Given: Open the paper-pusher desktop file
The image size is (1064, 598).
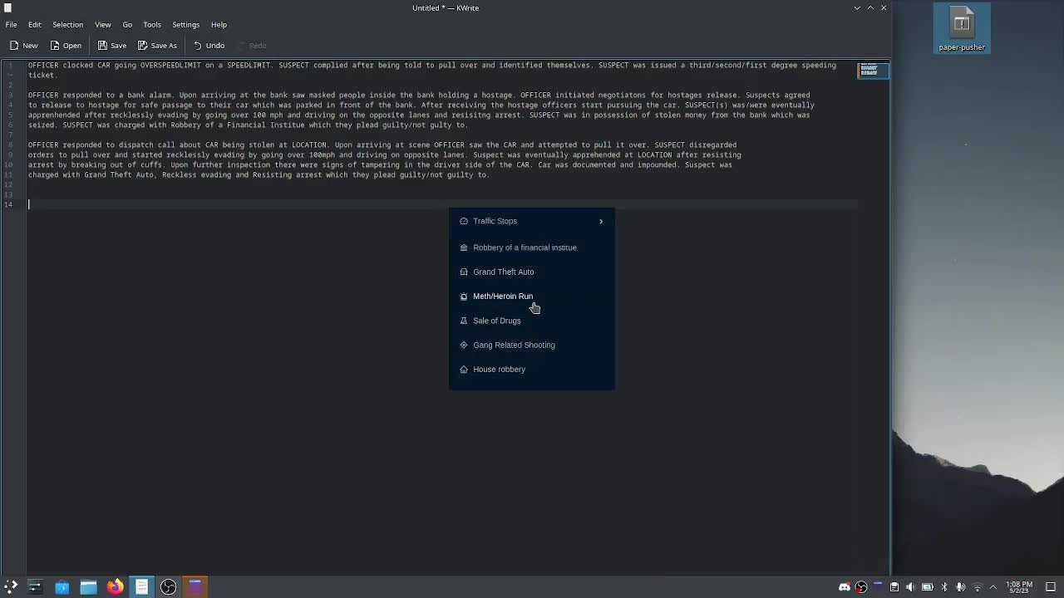Looking at the screenshot, I should pyautogui.click(x=962, y=29).
